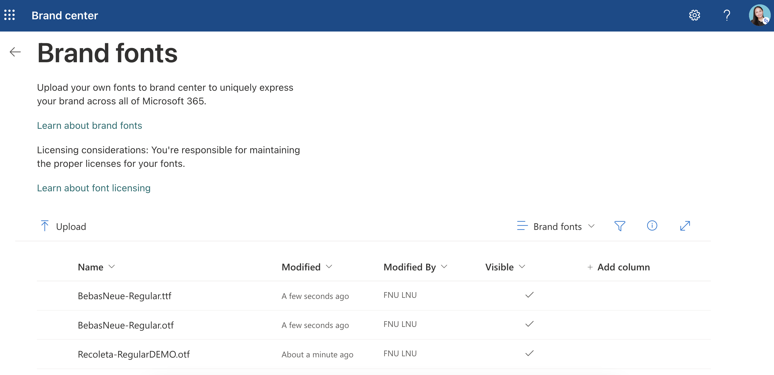The height and width of the screenshot is (375, 774).
Task: Go back using the left arrow
Action: coord(15,52)
